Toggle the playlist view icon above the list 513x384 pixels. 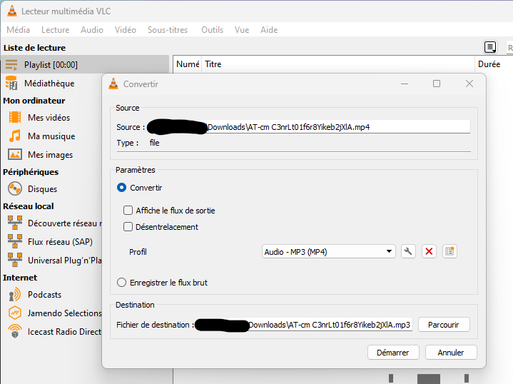490,48
